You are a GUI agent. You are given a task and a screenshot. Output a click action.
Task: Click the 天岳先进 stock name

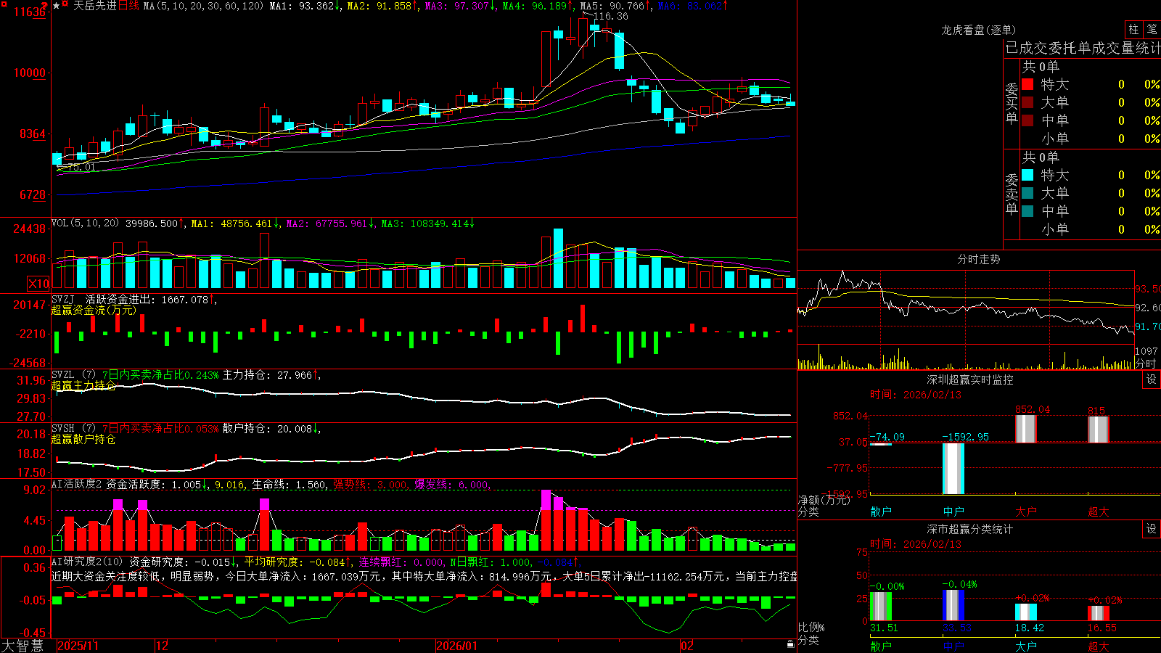point(94,6)
